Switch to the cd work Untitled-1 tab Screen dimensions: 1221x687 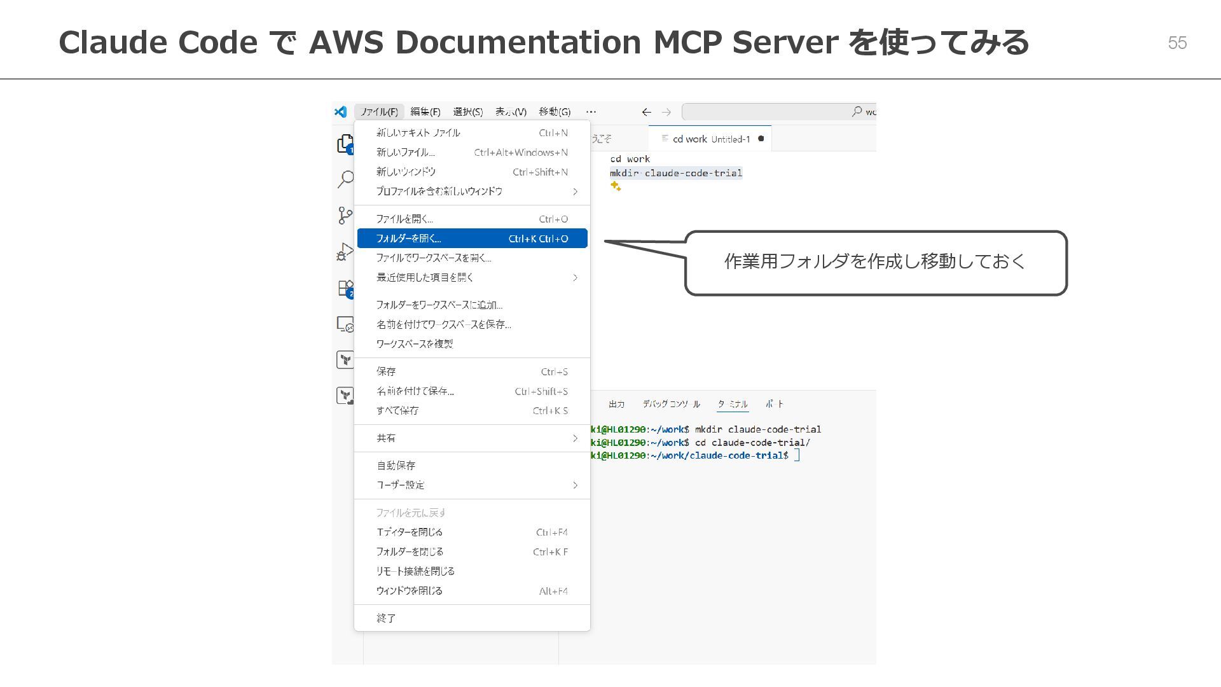click(710, 139)
